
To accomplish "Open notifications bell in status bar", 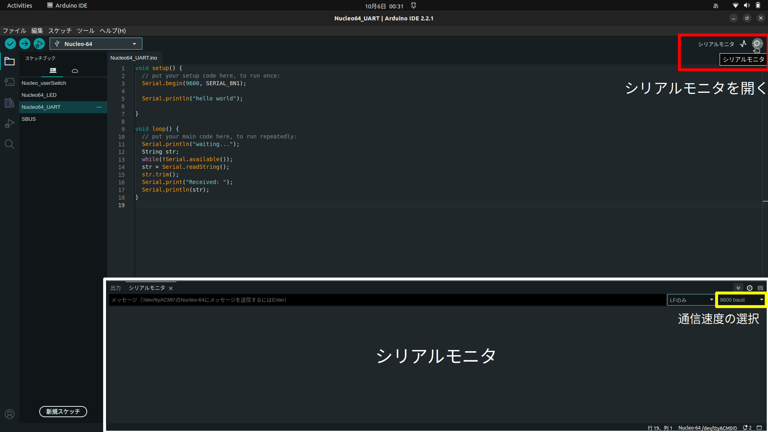I will pyautogui.click(x=747, y=428).
